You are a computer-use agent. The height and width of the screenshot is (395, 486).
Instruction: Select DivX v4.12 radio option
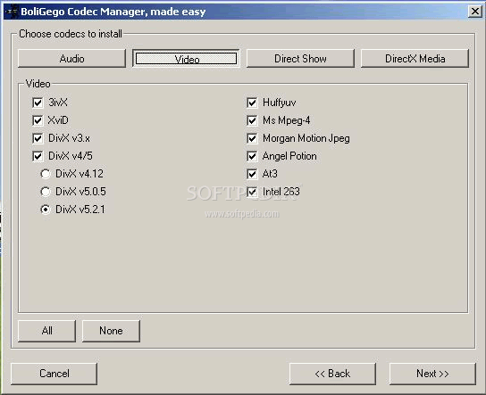pyautogui.click(x=46, y=174)
